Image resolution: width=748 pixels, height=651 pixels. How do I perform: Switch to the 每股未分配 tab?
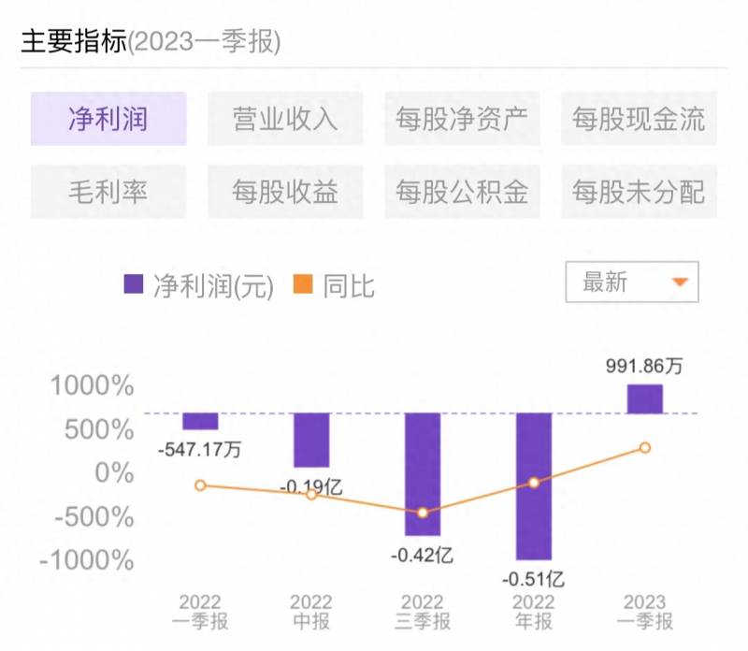[x=639, y=192]
